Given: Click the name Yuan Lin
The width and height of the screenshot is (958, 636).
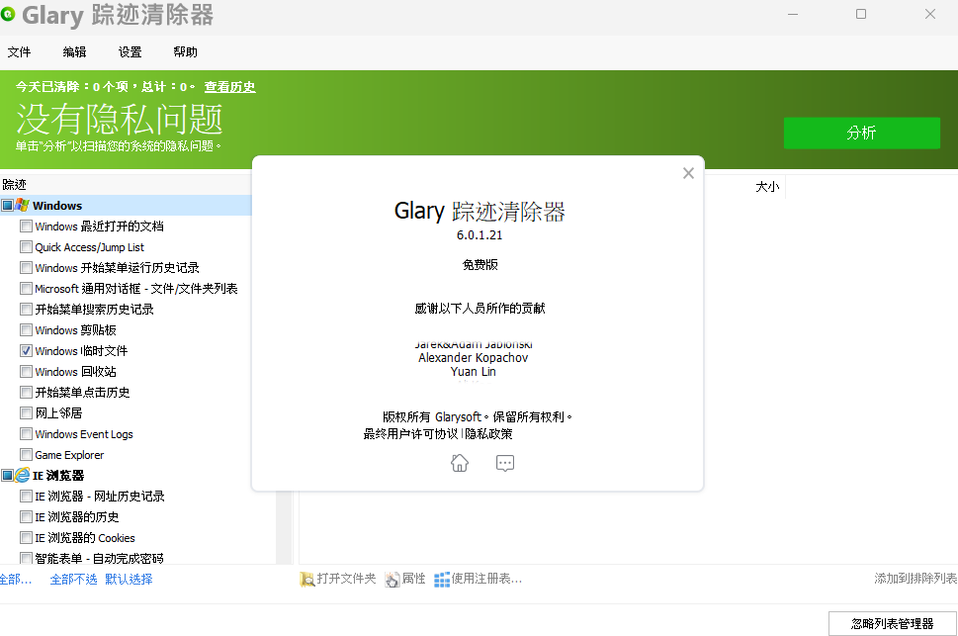Looking at the screenshot, I should 474,372.
